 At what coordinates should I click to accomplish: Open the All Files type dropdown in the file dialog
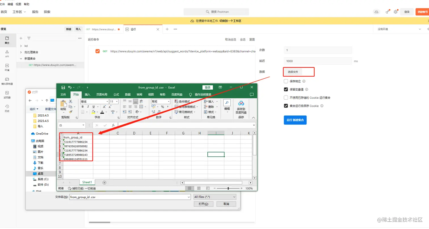215,197
